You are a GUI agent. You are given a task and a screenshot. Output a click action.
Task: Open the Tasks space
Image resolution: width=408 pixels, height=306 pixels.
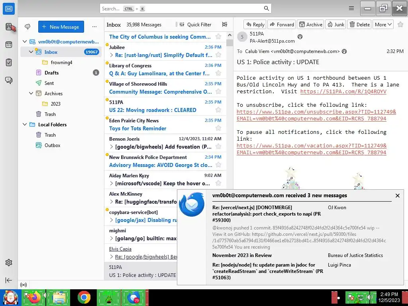[9, 63]
